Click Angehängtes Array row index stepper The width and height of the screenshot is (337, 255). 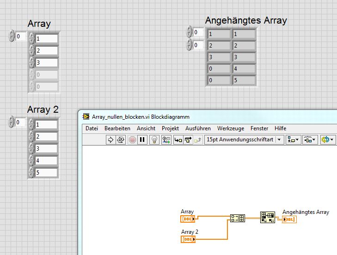click(x=189, y=31)
